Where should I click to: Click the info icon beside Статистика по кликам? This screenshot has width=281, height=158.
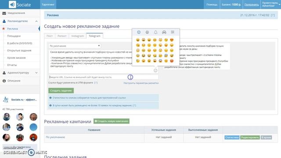pos(50,98)
